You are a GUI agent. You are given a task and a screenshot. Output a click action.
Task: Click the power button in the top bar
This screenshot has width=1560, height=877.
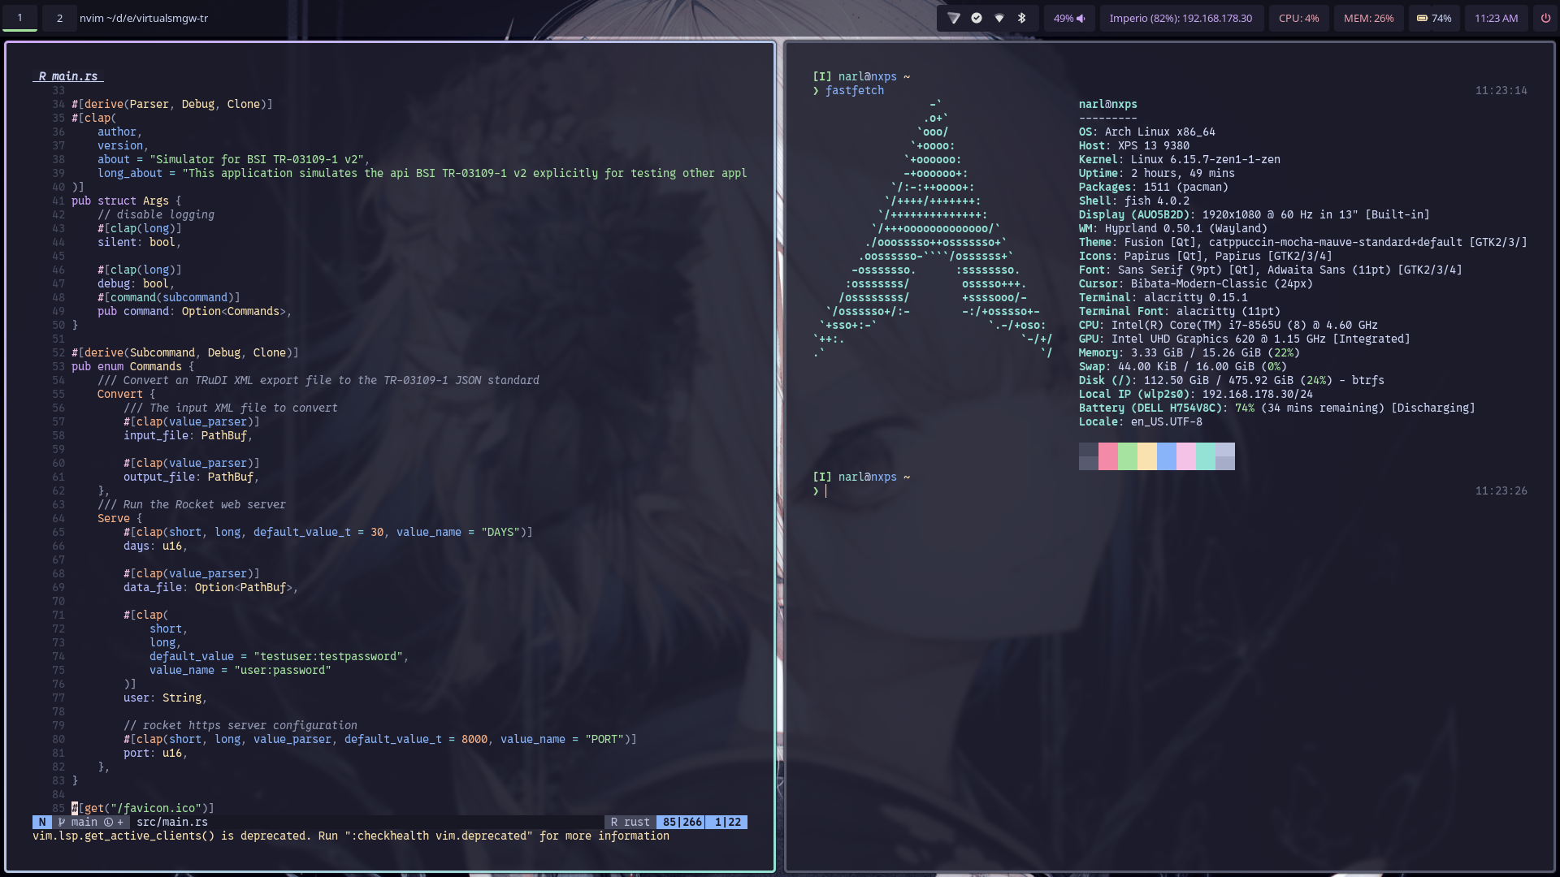pyautogui.click(x=1545, y=18)
